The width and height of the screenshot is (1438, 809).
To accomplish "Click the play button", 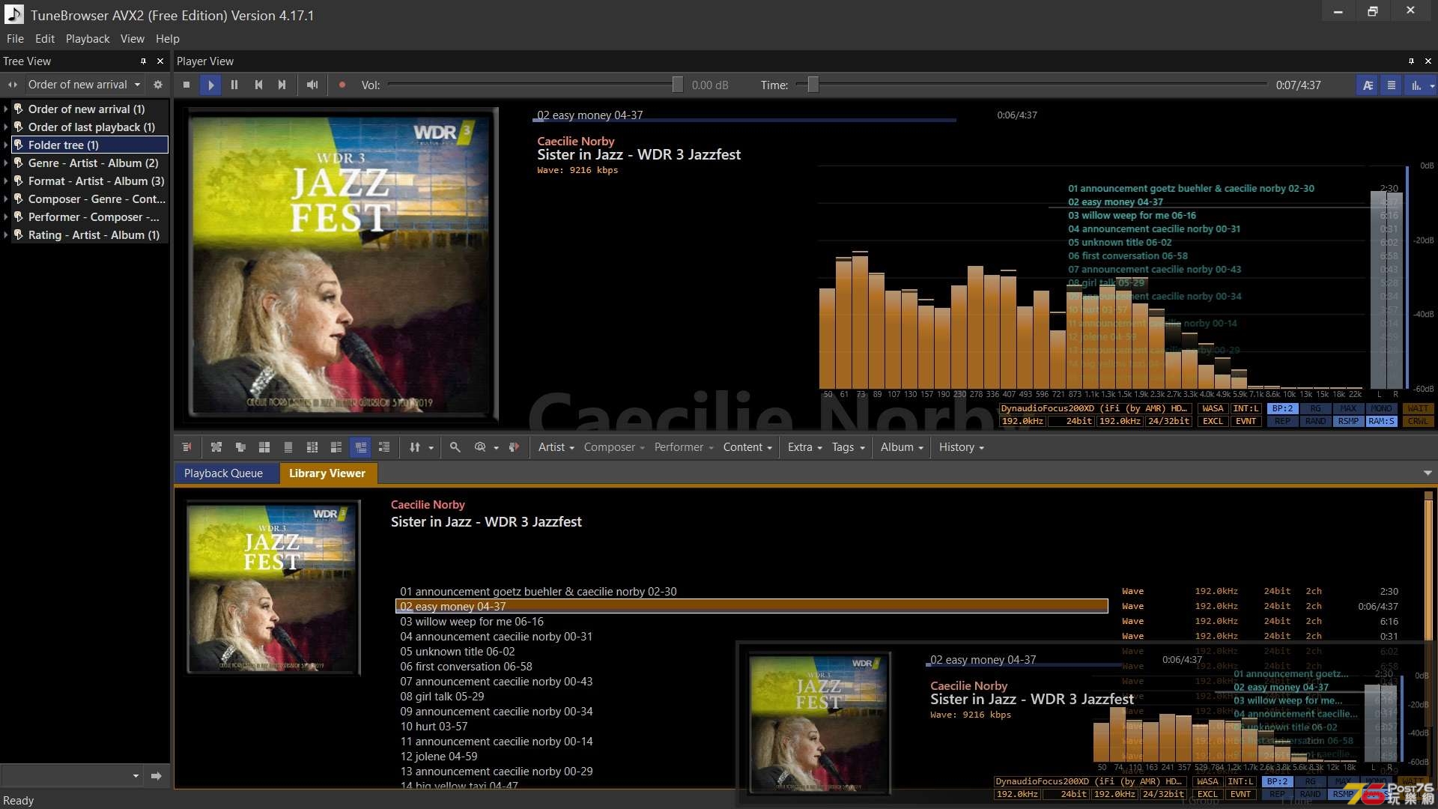I will (210, 85).
